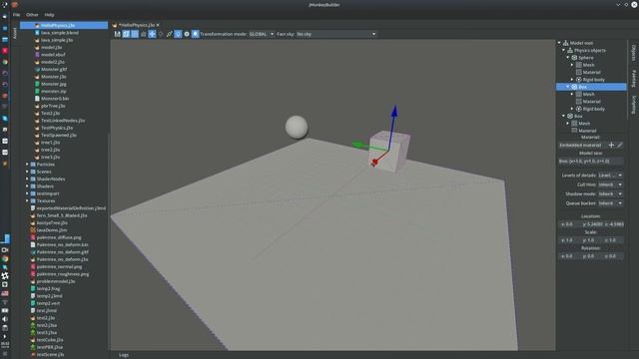Click the rotate tool diamond icon
This screenshot has width=639, height=359.
coord(161,34)
